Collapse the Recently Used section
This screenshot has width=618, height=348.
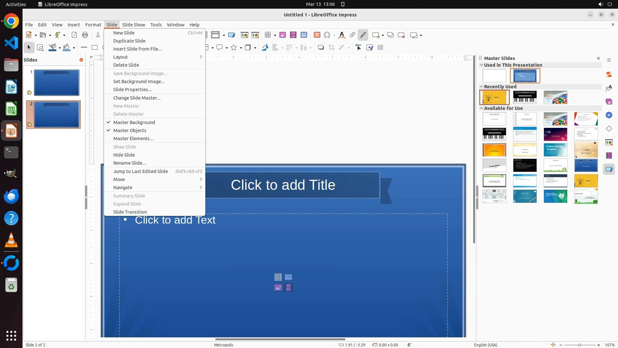pos(482,87)
